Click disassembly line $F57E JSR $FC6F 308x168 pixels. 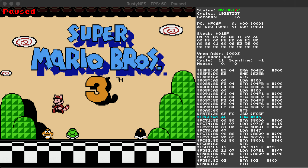[x=230, y=114]
